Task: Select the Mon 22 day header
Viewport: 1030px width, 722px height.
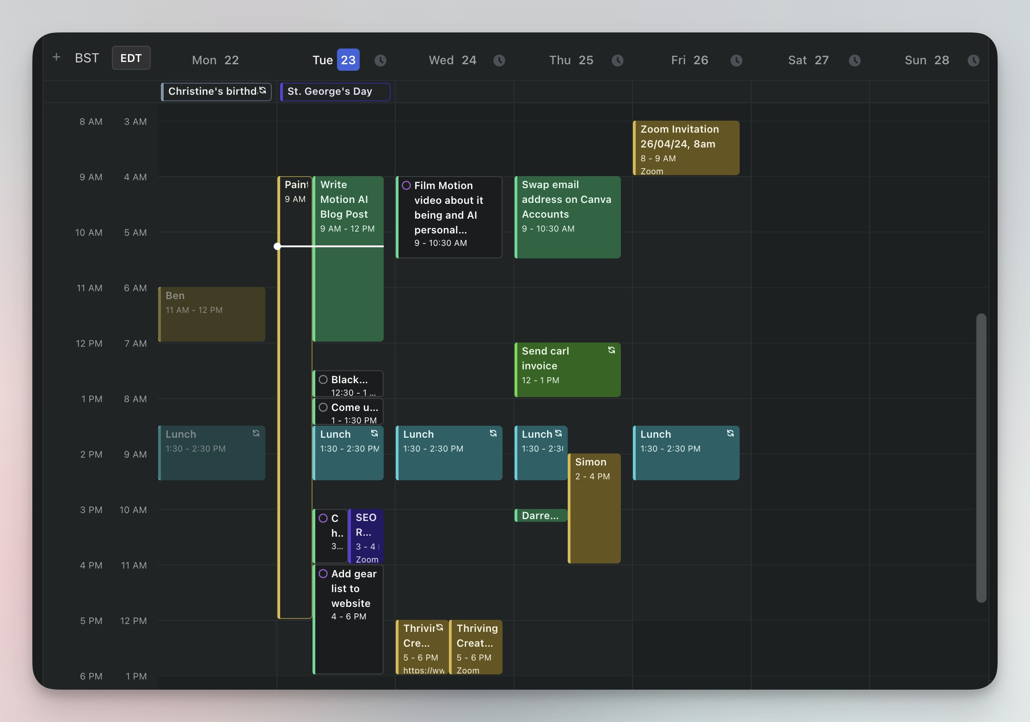Action: pos(215,60)
